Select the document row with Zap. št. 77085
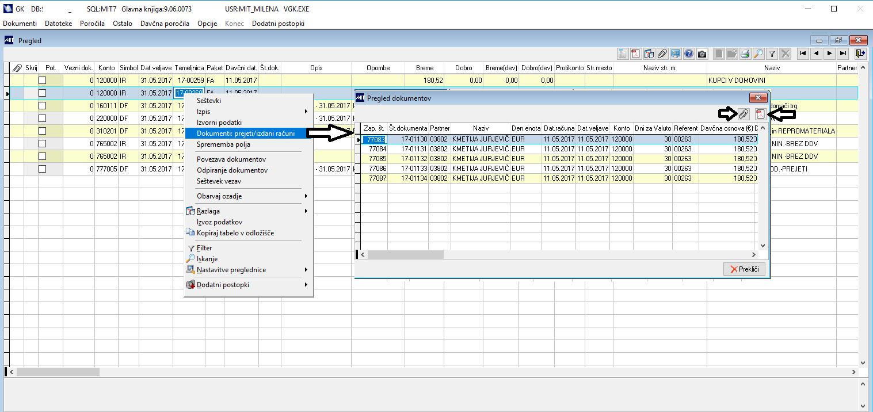 (x=375, y=158)
